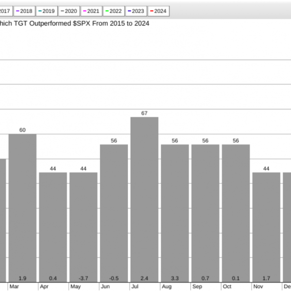Screen dimensions: 291x291
Task: Click the June bar labeled 56
Action: pyautogui.click(x=114, y=213)
